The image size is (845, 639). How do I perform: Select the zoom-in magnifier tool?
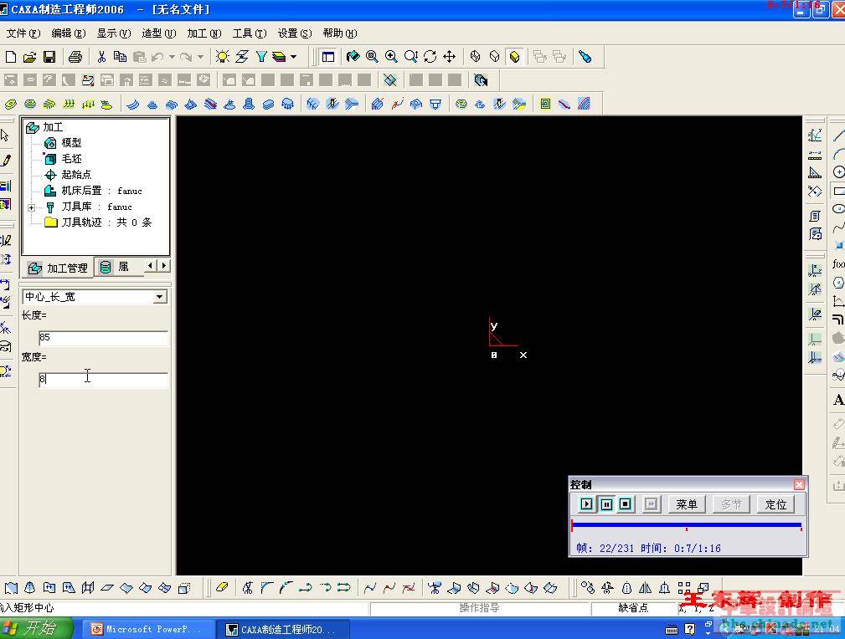coord(391,57)
